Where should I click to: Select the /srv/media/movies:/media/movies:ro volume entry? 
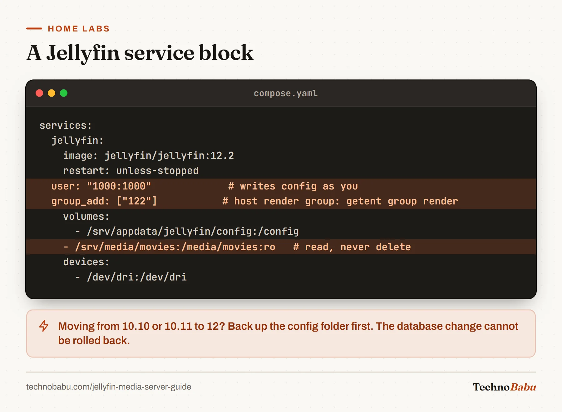(x=169, y=247)
